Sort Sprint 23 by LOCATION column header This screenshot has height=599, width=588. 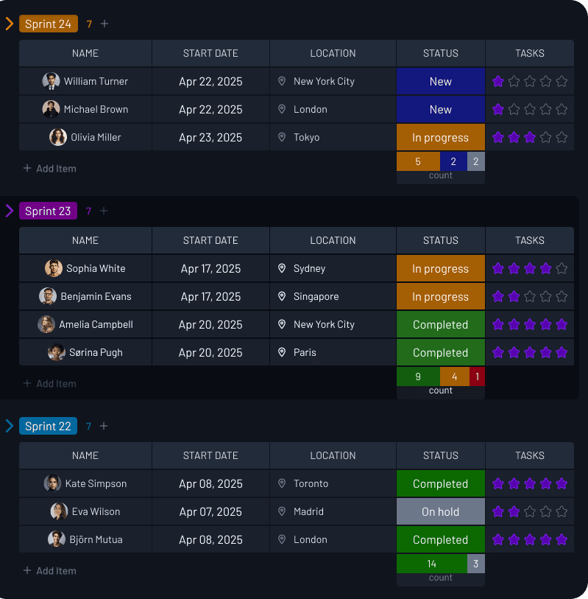333,240
